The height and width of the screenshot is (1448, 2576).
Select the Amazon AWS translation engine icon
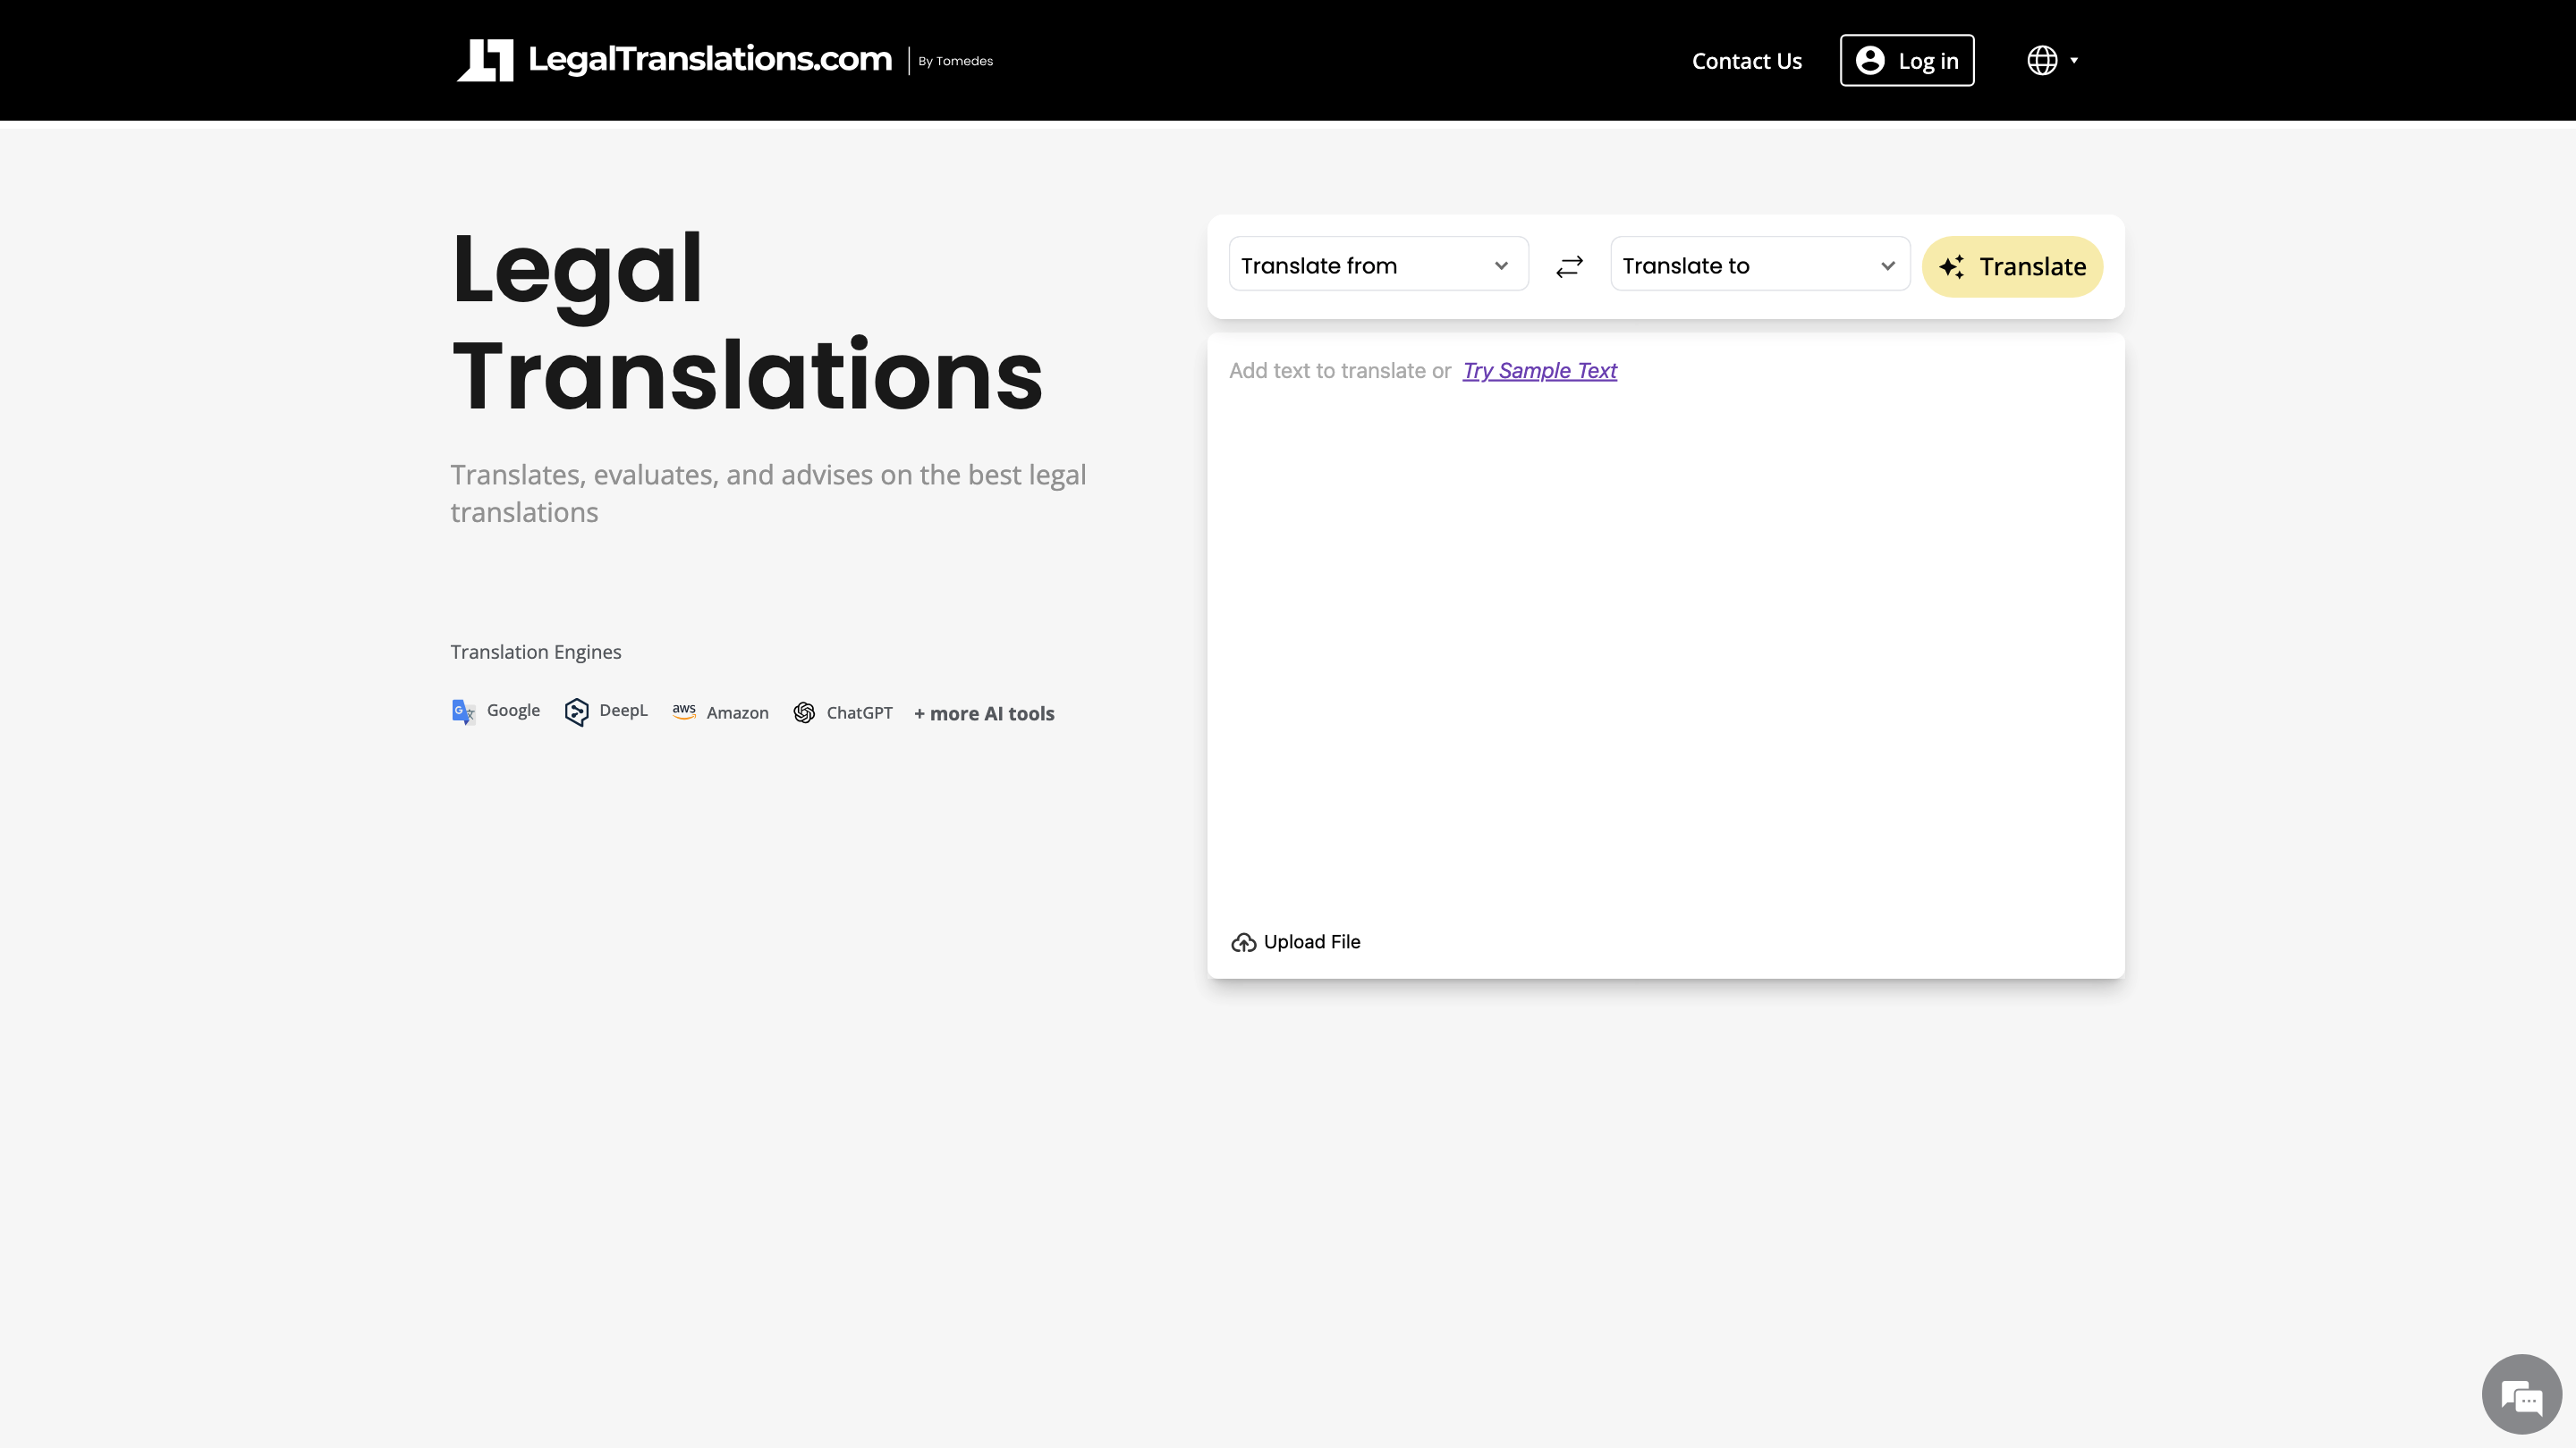click(x=684, y=711)
